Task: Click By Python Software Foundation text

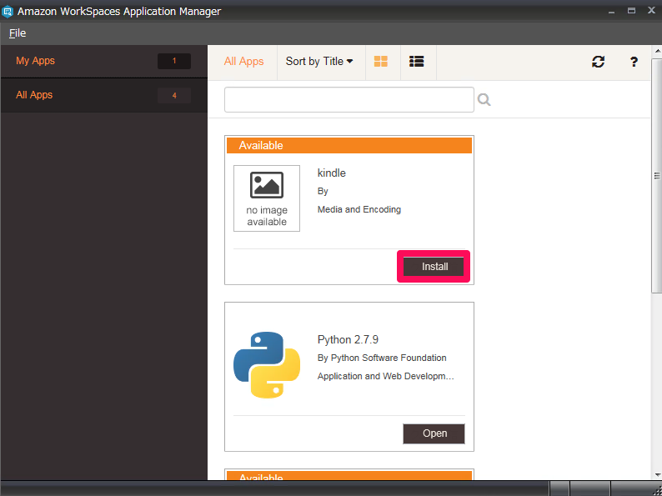Action: click(382, 358)
